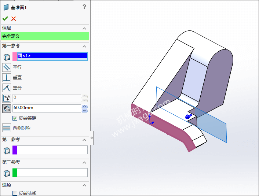Click the disabled angle value field
Image resolution: width=259 pixels, height=196 pixels.
[47, 98]
